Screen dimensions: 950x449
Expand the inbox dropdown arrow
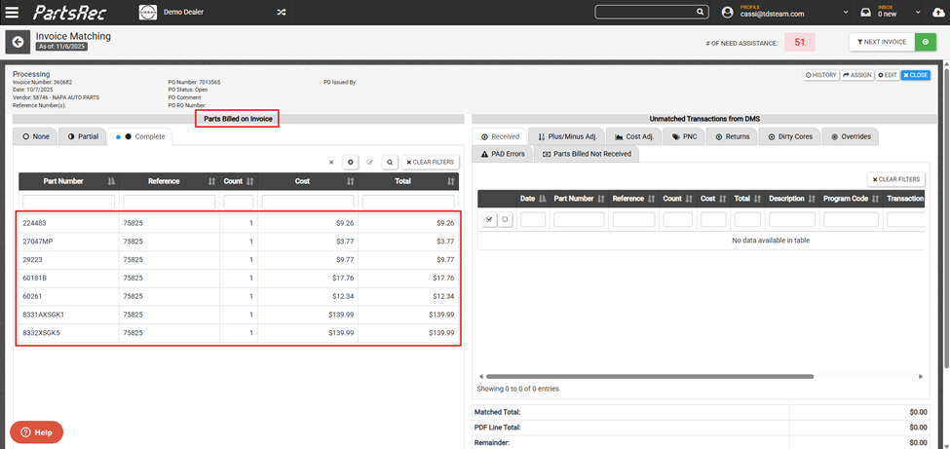coord(919,13)
